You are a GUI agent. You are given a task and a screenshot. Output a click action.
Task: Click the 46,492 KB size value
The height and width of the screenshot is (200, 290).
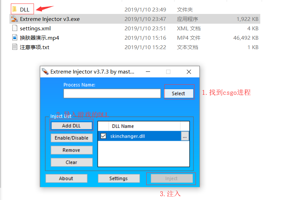point(246,38)
